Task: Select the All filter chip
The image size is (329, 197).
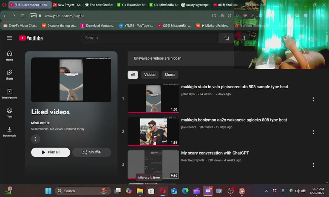Action: (133, 75)
